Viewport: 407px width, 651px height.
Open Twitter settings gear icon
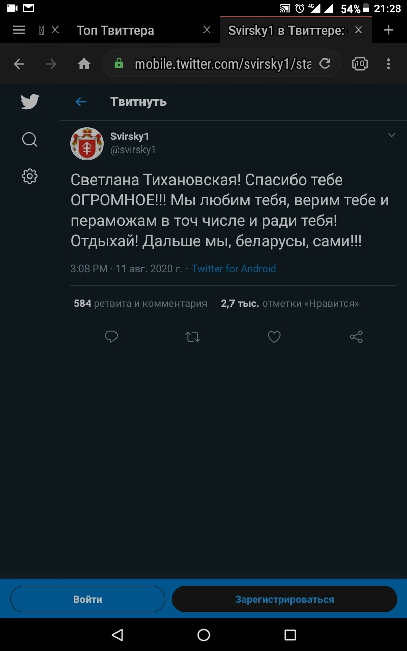point(30,176)
